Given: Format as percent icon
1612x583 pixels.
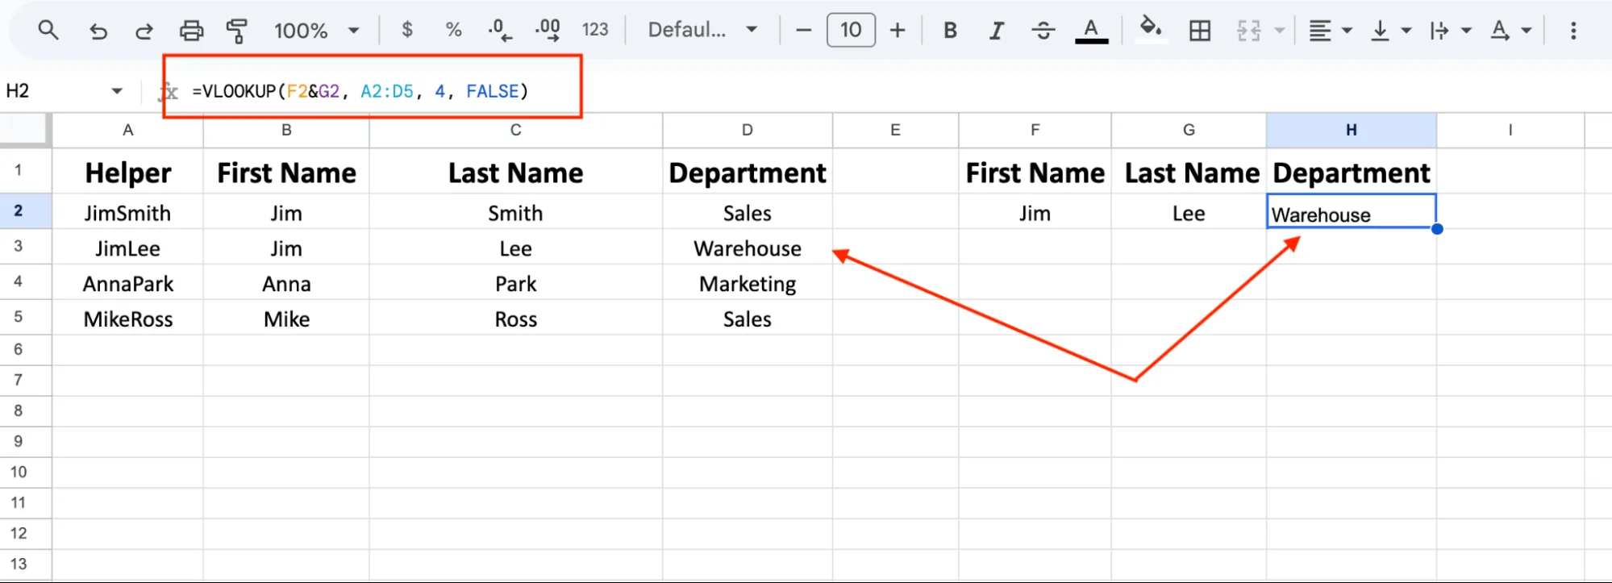Looking at the screenshot, I should point(453,30).
